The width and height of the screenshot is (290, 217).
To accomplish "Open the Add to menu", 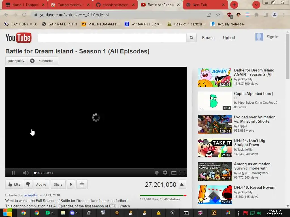I will (x=41, y=184).
